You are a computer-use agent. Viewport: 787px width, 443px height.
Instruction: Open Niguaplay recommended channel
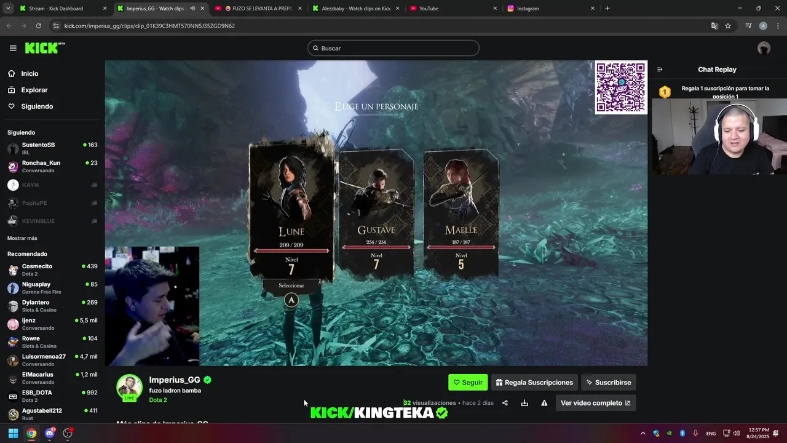pyautogui.click(x=52, y=288)
